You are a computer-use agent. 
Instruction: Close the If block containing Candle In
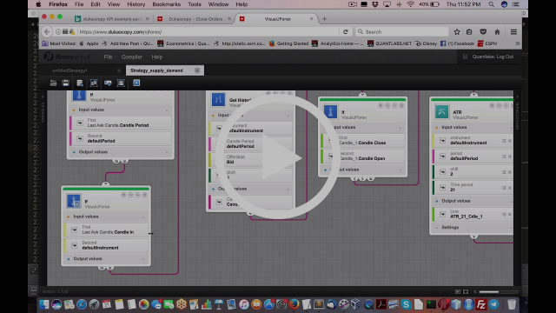145,195
